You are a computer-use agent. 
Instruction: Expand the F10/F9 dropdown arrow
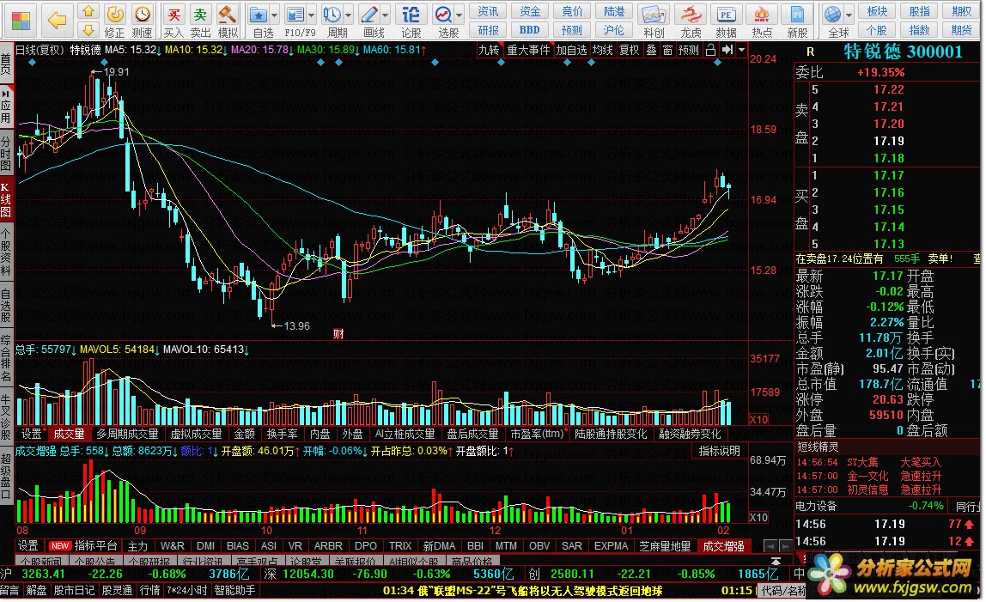point(311,15)
